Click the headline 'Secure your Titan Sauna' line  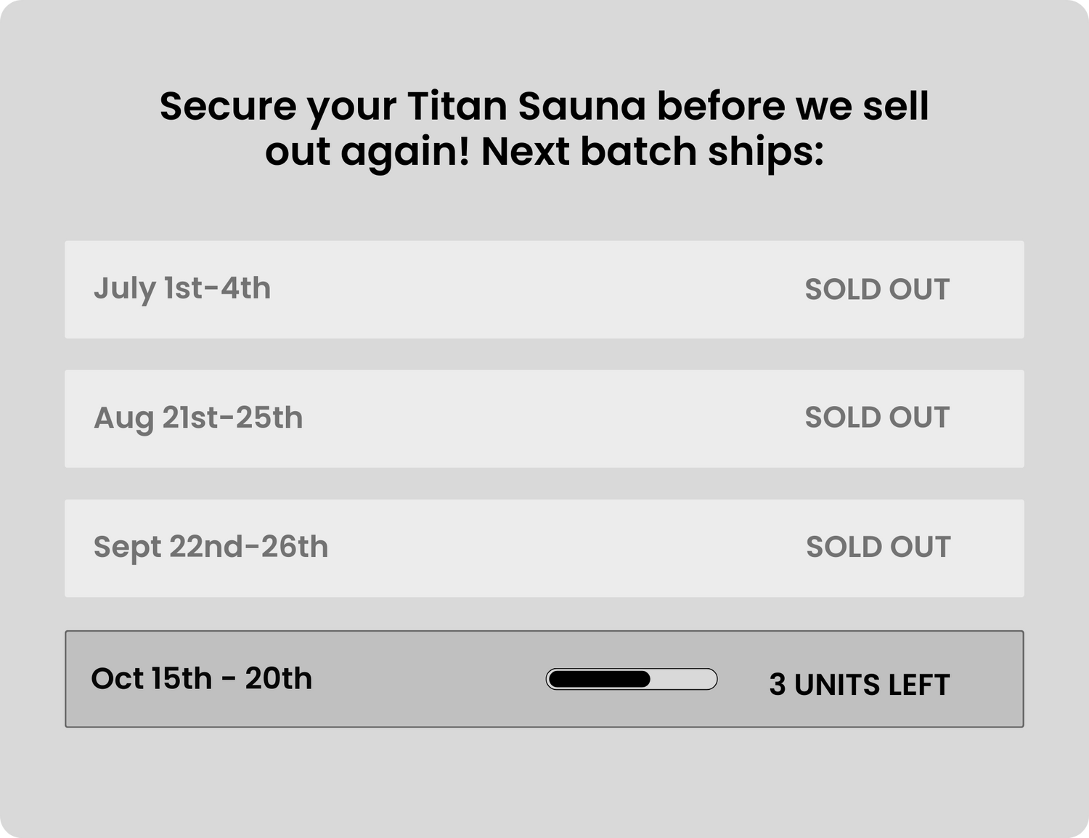pyautogui.click(x=544, y=106)
